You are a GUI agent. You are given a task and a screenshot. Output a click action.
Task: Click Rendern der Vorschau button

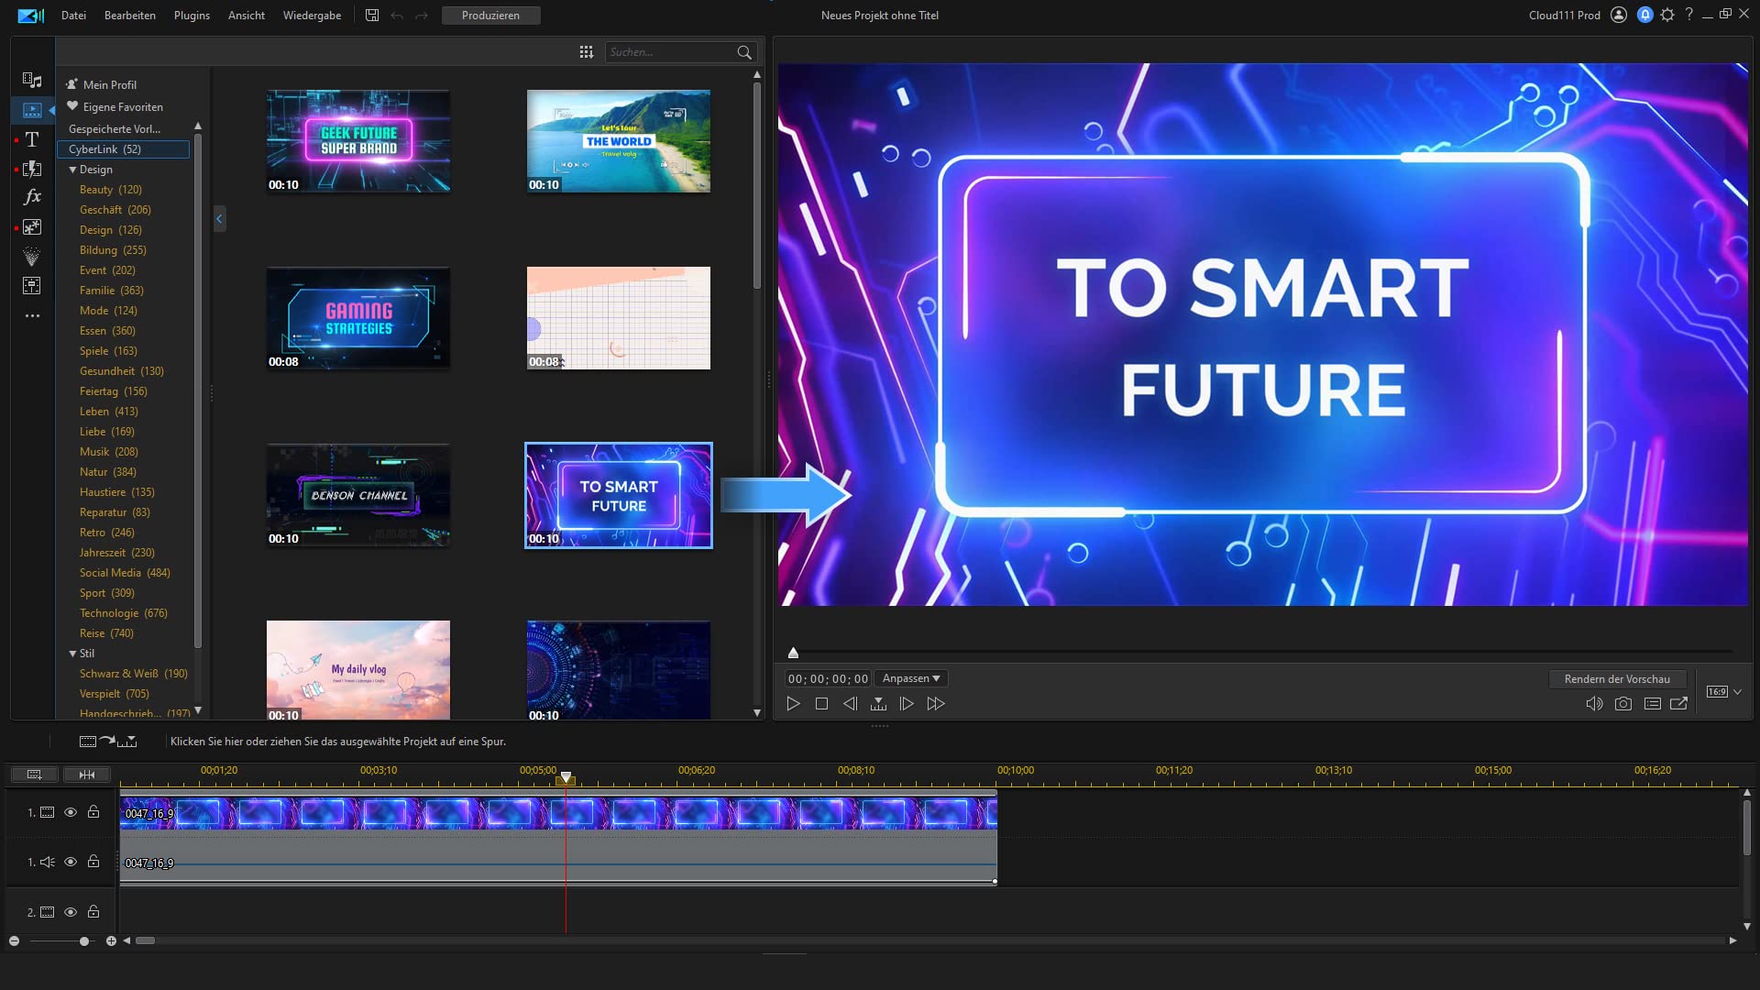(1617, 679)
